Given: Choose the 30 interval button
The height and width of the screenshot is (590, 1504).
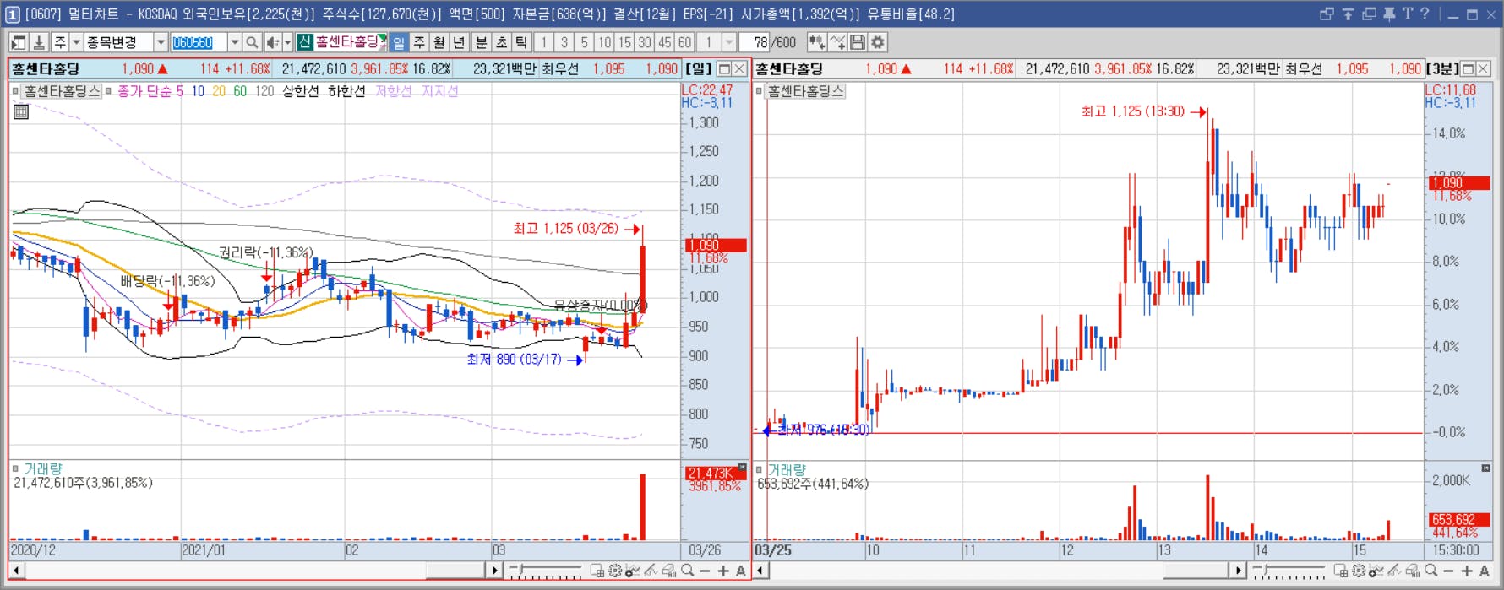Looking at the screenshot, I should pyautogui.click(x=645, y=42).
